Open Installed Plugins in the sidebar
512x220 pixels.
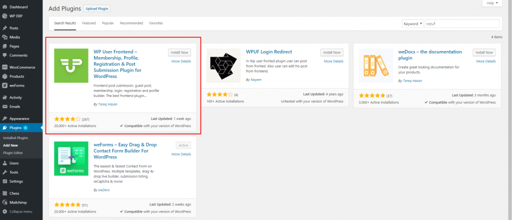pyautogui.click(x=16, y=137)
